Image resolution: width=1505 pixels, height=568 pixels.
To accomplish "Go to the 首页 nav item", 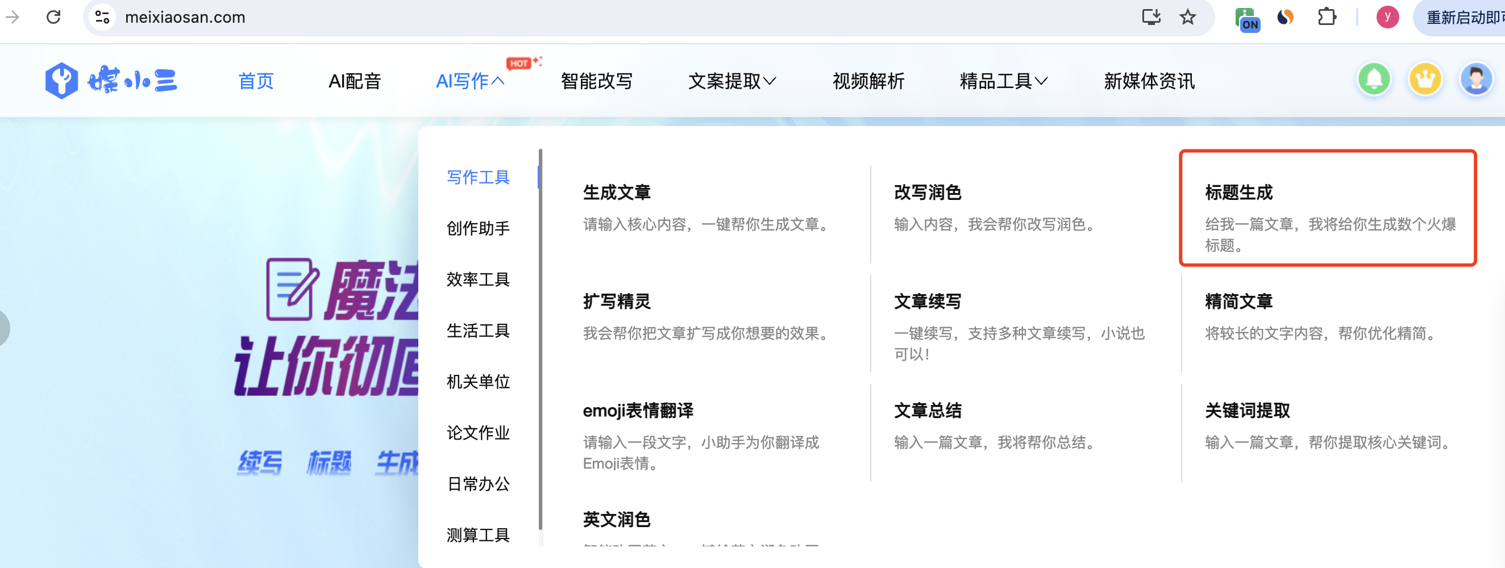I will tap(256, 81).
